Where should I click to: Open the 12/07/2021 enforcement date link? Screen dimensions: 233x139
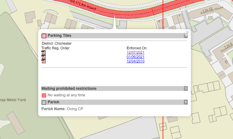pyautogui.click(x=135, y=52)
